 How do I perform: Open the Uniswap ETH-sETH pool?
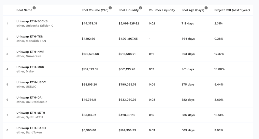[31, 113]
